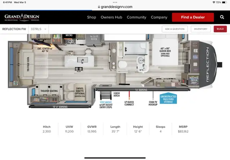Open the Shop menu
Viewport: 230px width, 160px height.
92,17
